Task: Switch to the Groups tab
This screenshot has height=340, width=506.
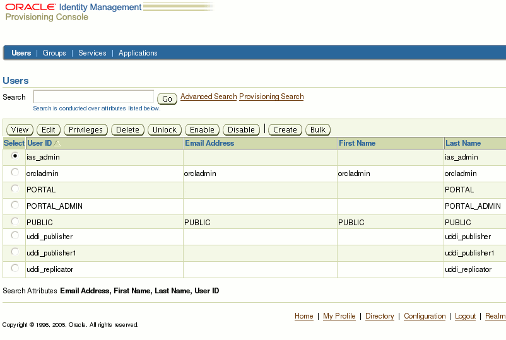Action: (x=54, y=53)
